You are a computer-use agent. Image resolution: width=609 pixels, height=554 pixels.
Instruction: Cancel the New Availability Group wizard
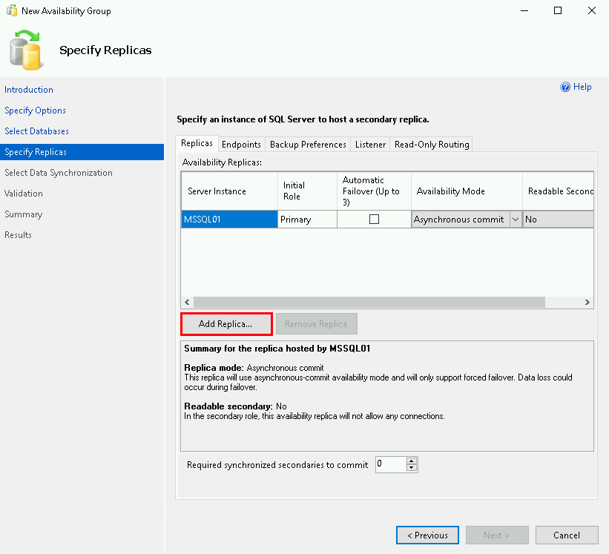coord(567,535)
